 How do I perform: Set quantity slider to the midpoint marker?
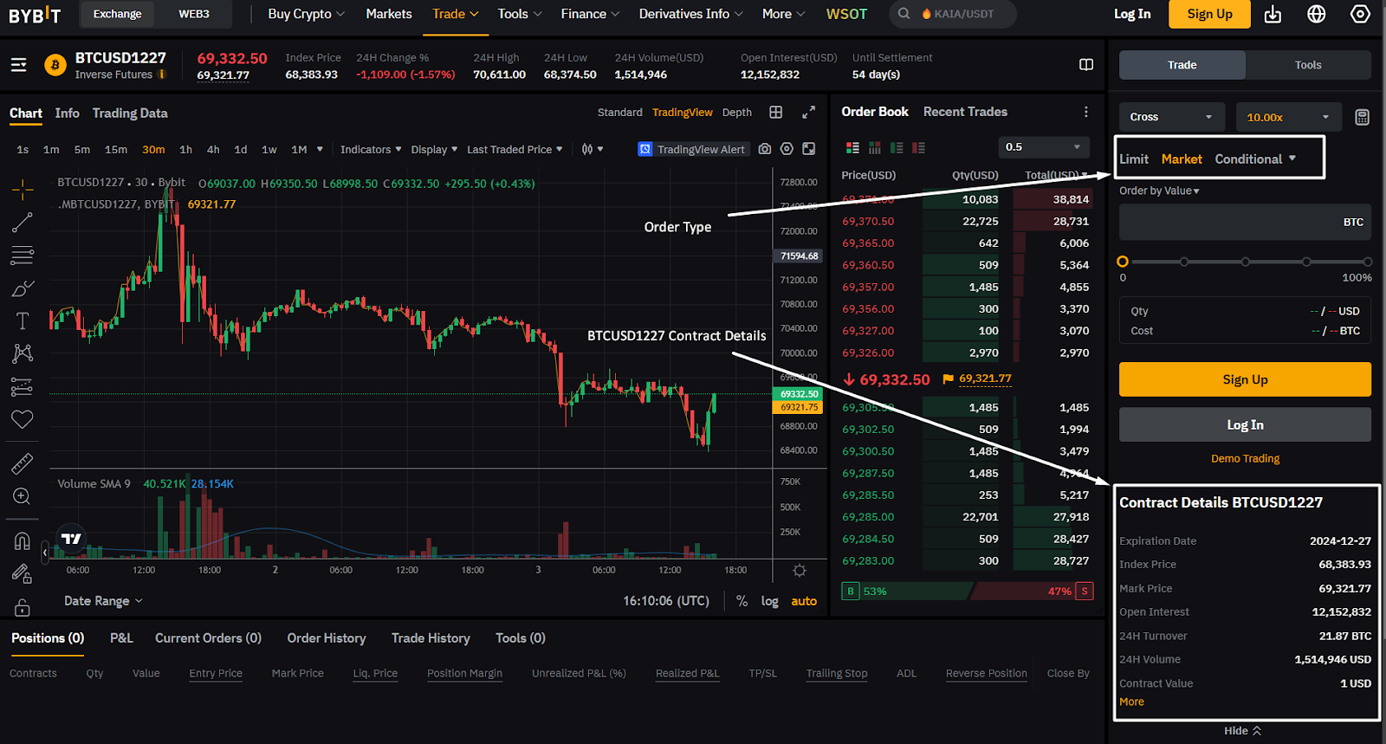[1245, 262]
